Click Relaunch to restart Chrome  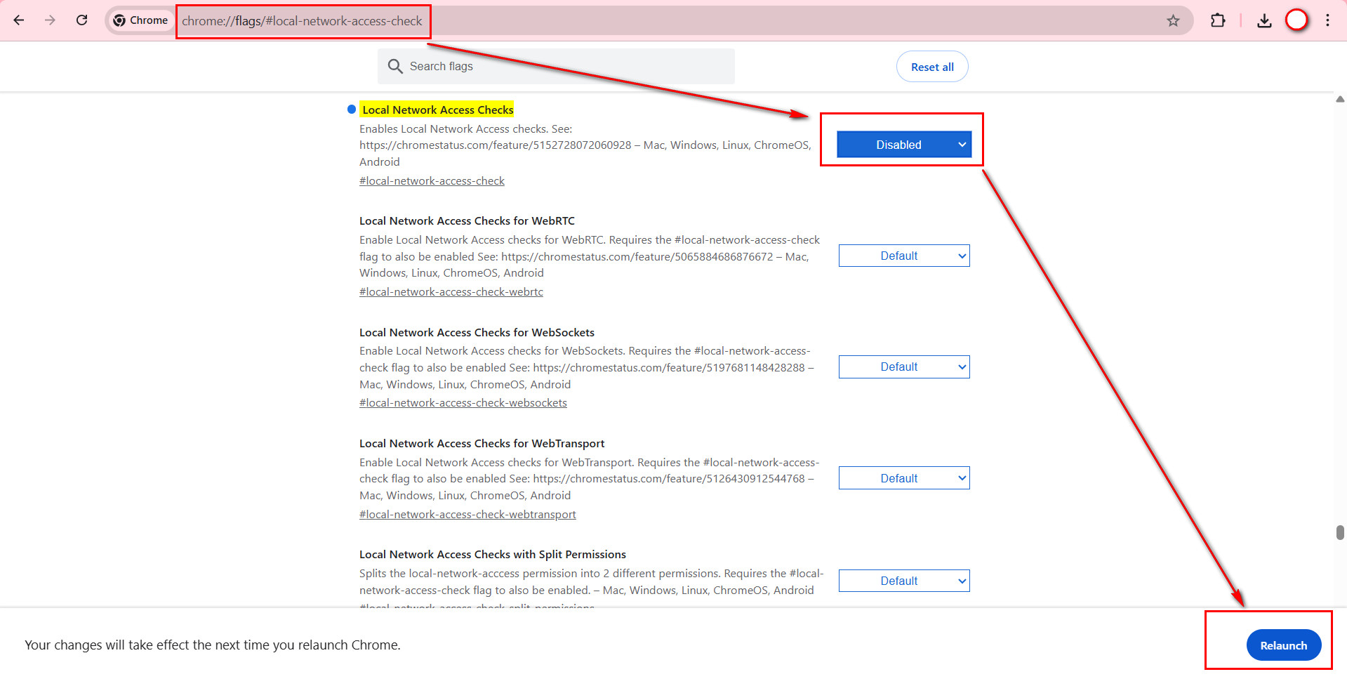tap(1283, 645)
